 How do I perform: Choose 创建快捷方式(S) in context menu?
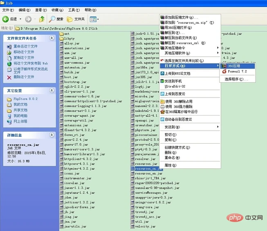pos(190,147)
